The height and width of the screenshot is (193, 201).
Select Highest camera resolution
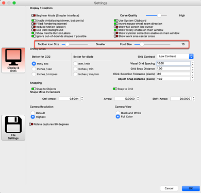[x=32, y=117]
